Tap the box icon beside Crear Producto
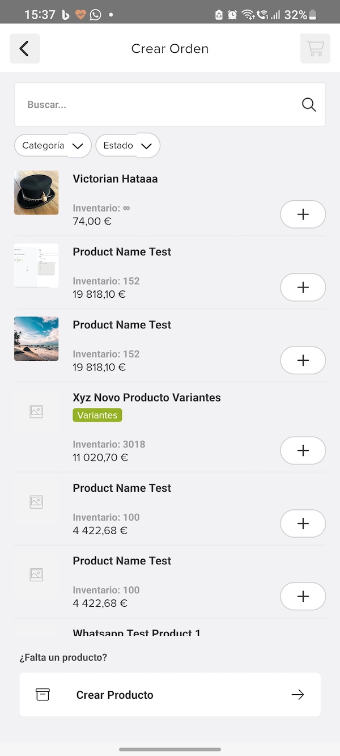This screenshot has height=756, width=340. (x=42, y=695)
